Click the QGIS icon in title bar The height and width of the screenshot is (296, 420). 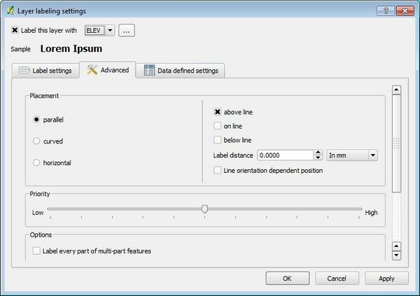pyautogui.click(x=9, y=11)
